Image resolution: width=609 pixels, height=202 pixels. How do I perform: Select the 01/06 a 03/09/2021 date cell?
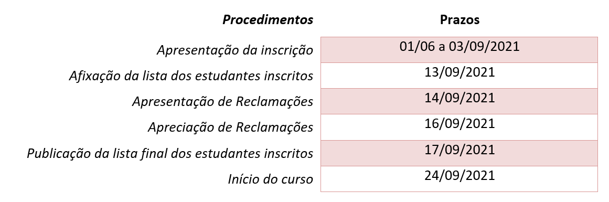pyautogui.click(x=459, y=50)
